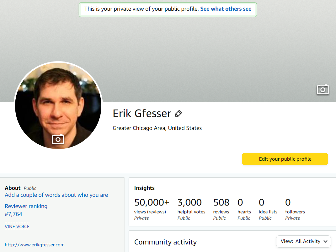Open the View All Activity dropdown
Screen dimensions: 336x252
(x=303, y=241)
